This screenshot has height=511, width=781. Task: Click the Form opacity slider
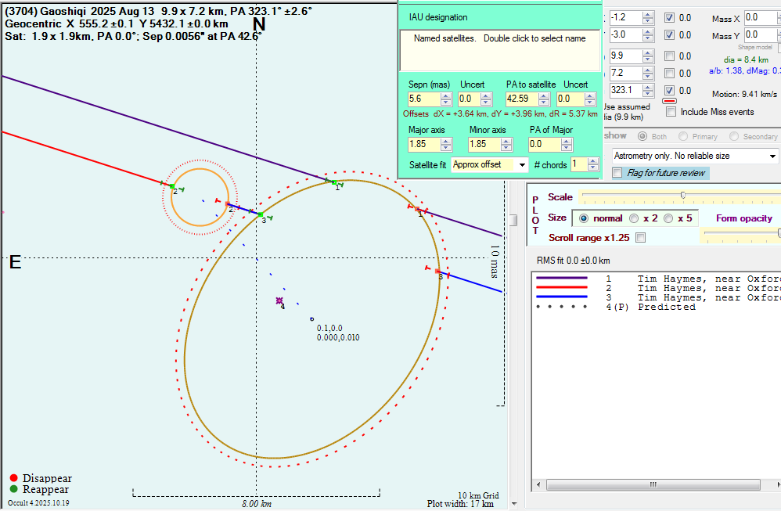(743, 233)
